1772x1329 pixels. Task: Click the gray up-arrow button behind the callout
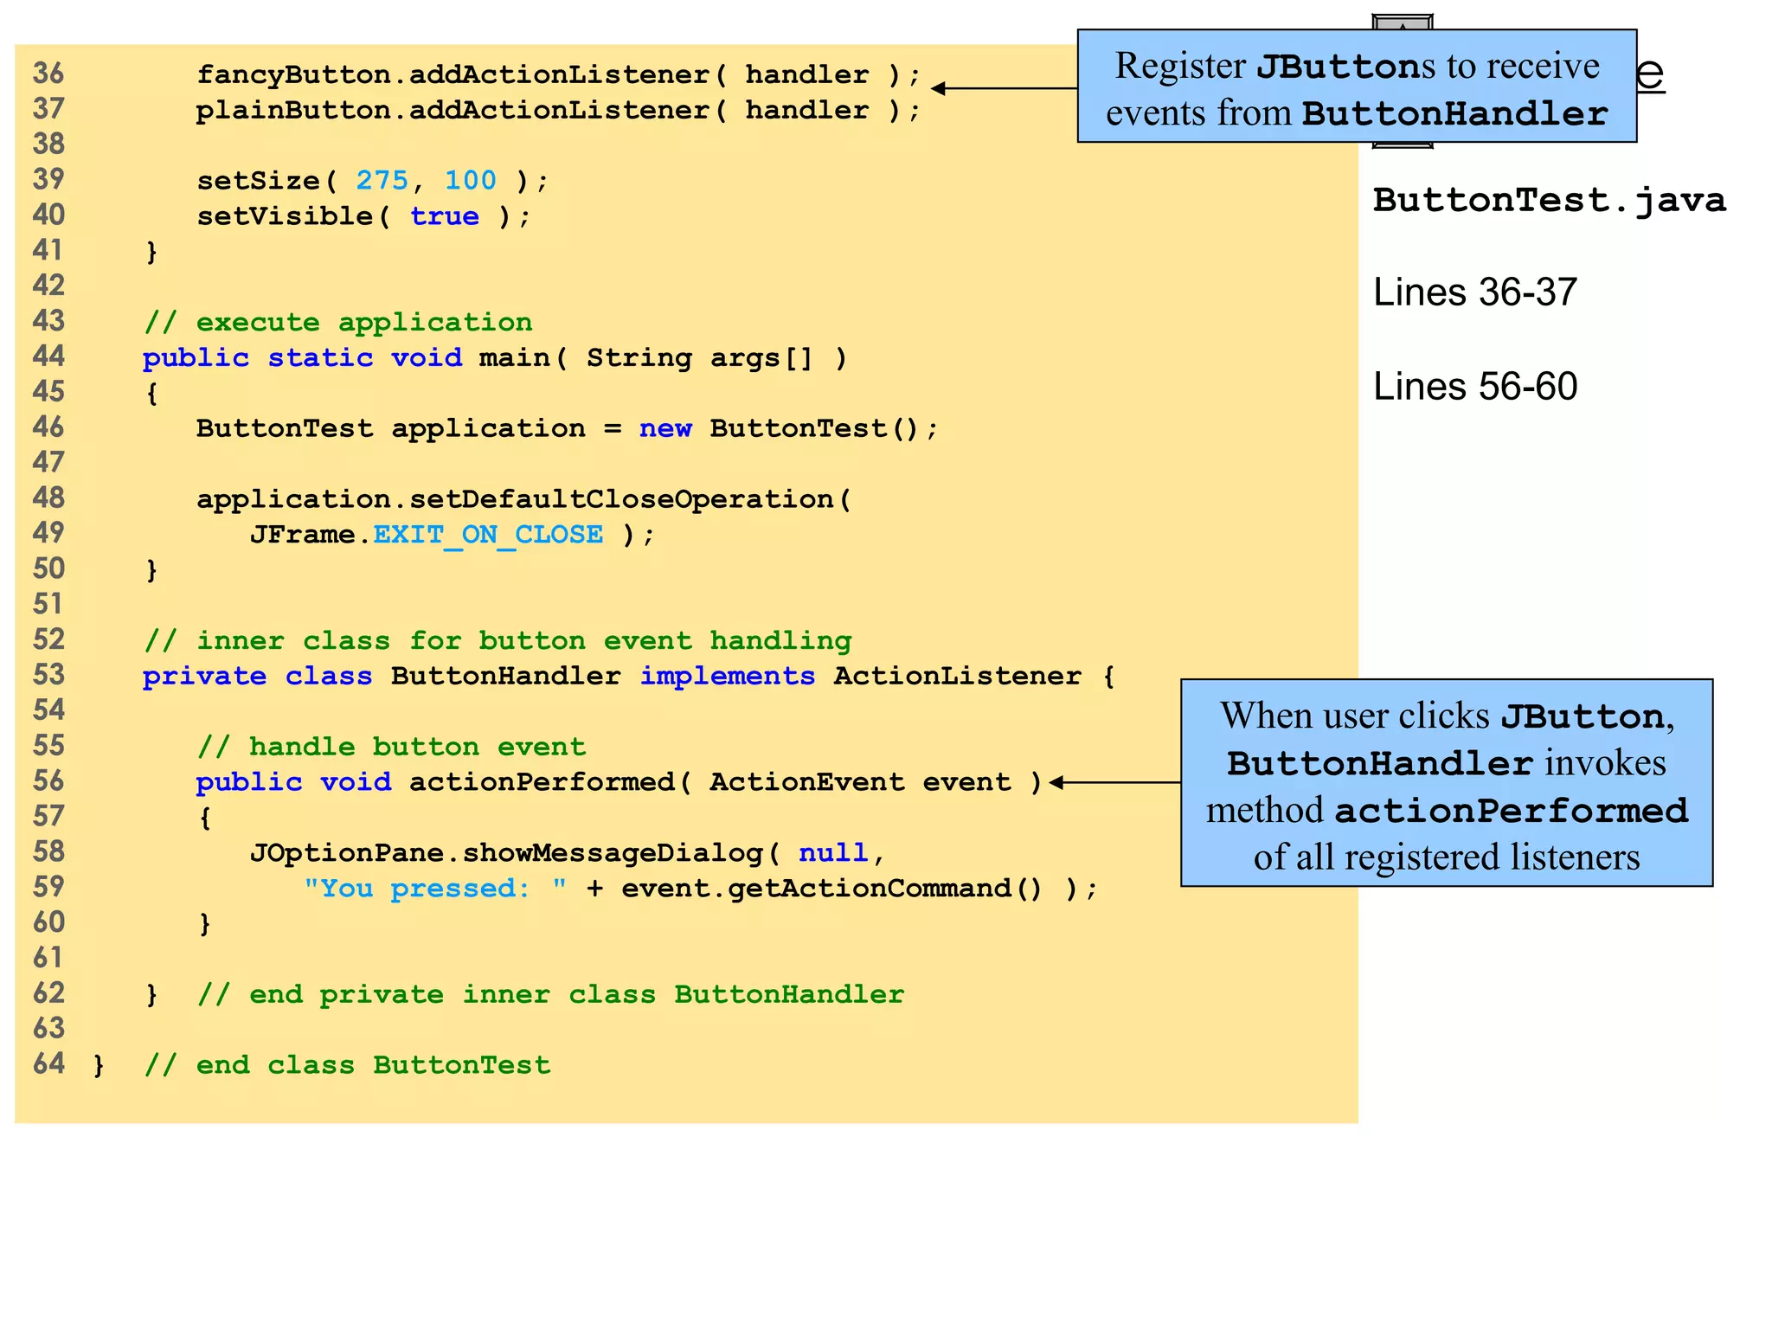[x=1402, y=22]
